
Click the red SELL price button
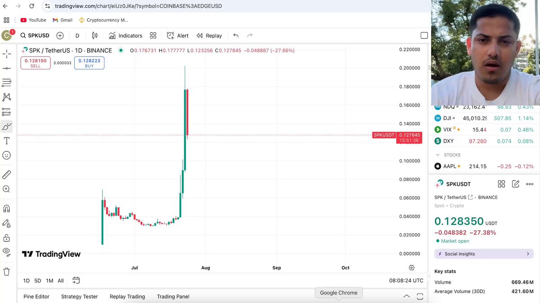point(36,63)
